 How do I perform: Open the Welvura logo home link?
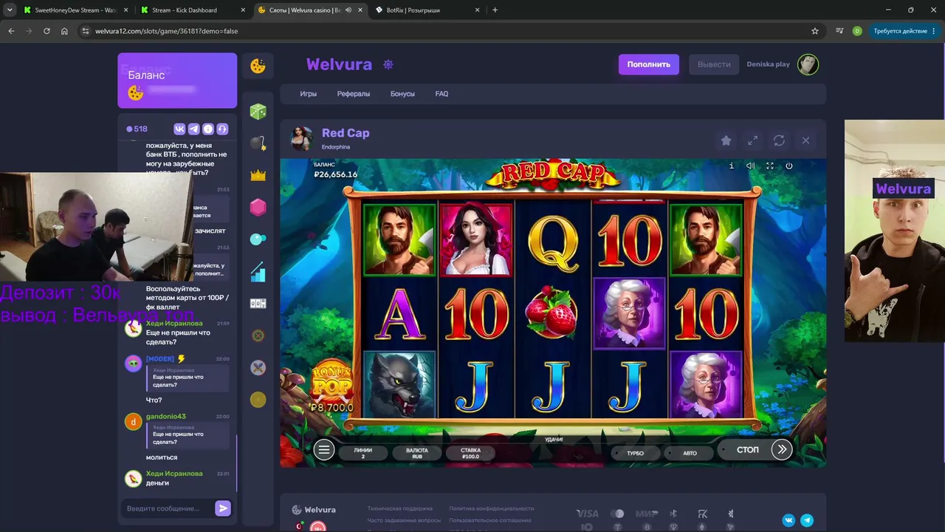point(339,64)
